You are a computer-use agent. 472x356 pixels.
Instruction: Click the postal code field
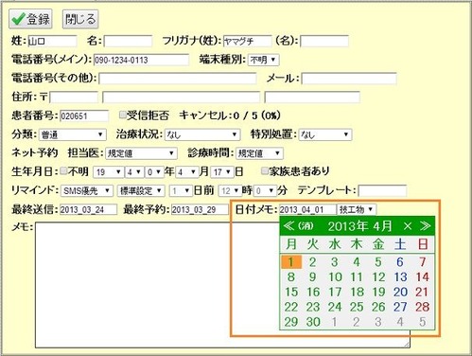(74, 98)
